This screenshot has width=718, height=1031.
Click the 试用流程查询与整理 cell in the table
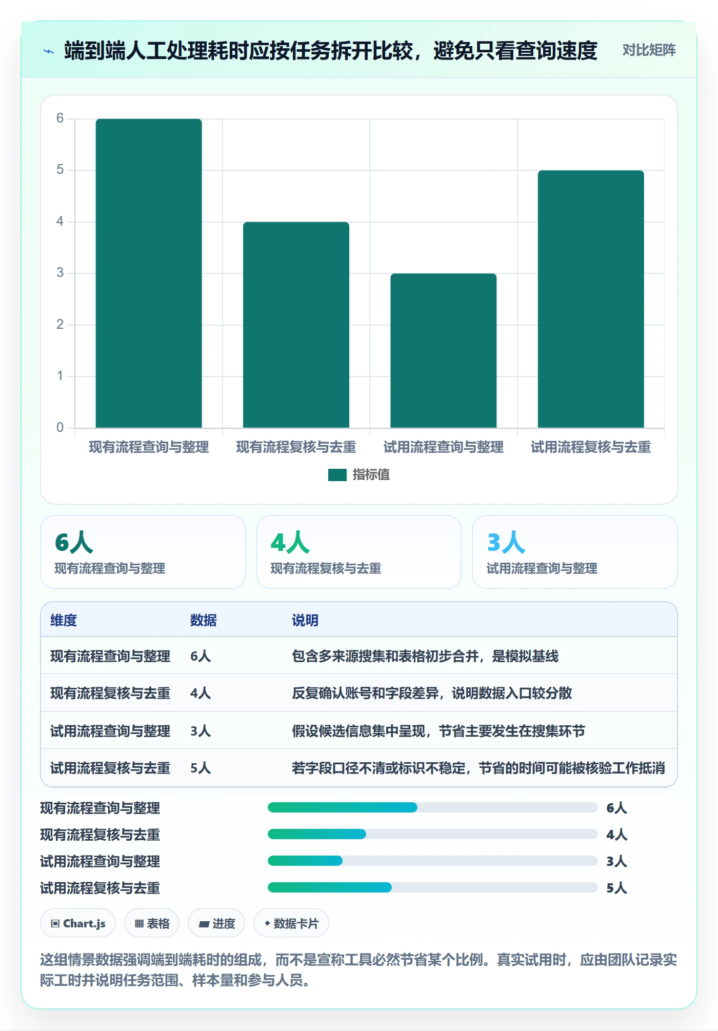[110, 731]
